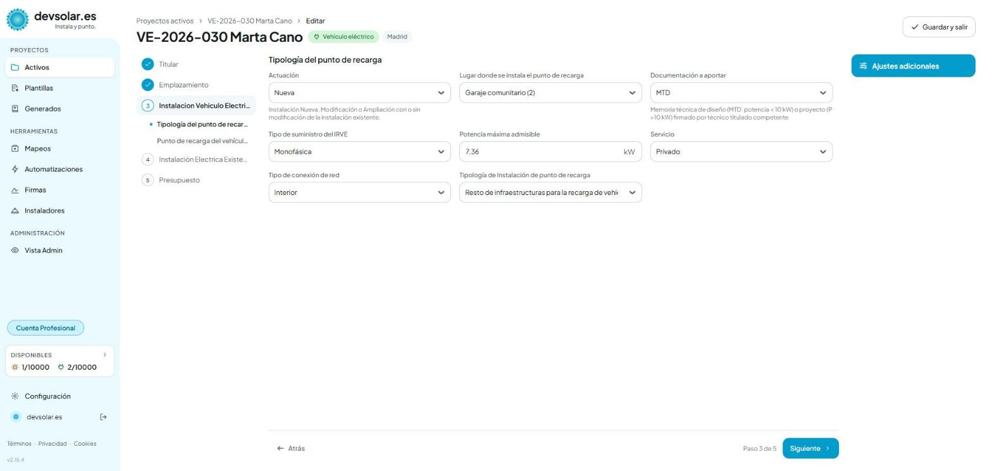
Task: Click the Privacidad footer link
Action: [x=53, y=444]
